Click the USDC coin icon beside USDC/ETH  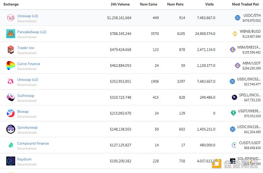click(x=238, y=18)
